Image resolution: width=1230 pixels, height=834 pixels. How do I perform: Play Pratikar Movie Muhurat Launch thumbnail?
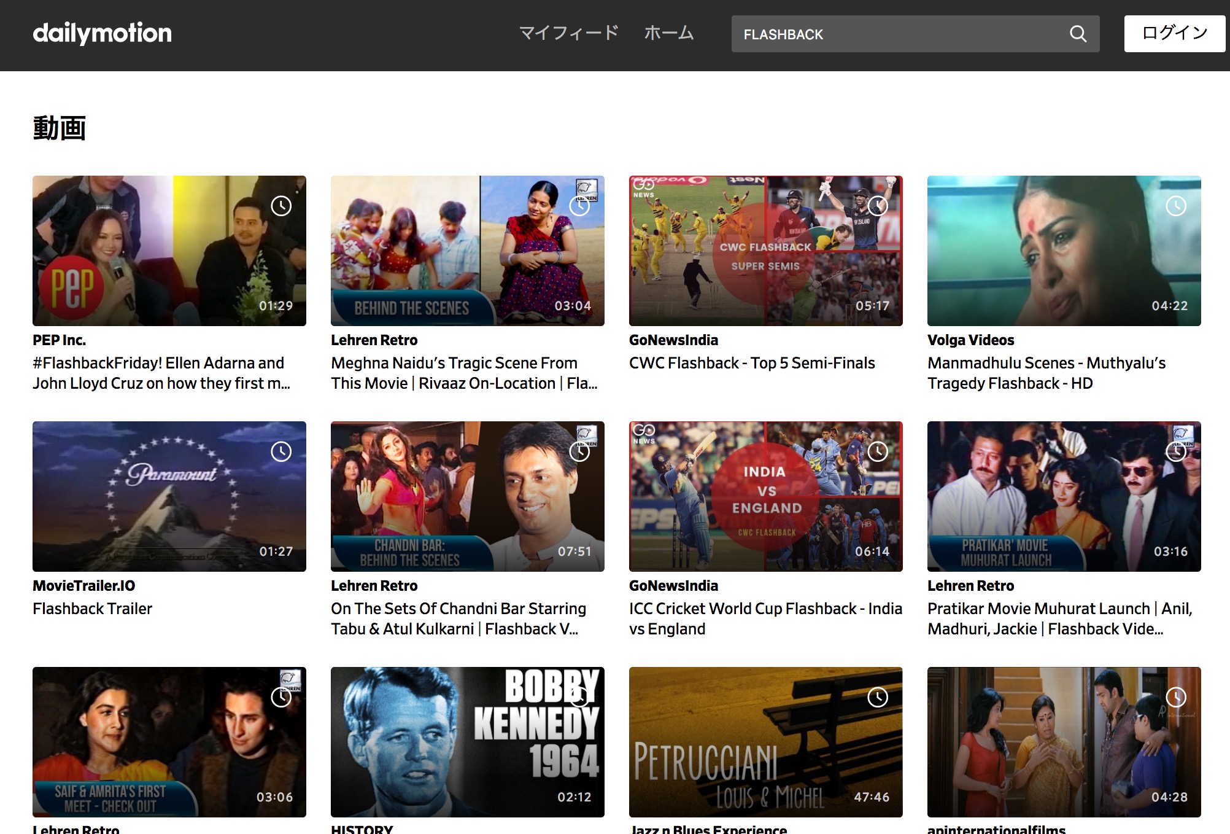click(x=1064, y=496)
